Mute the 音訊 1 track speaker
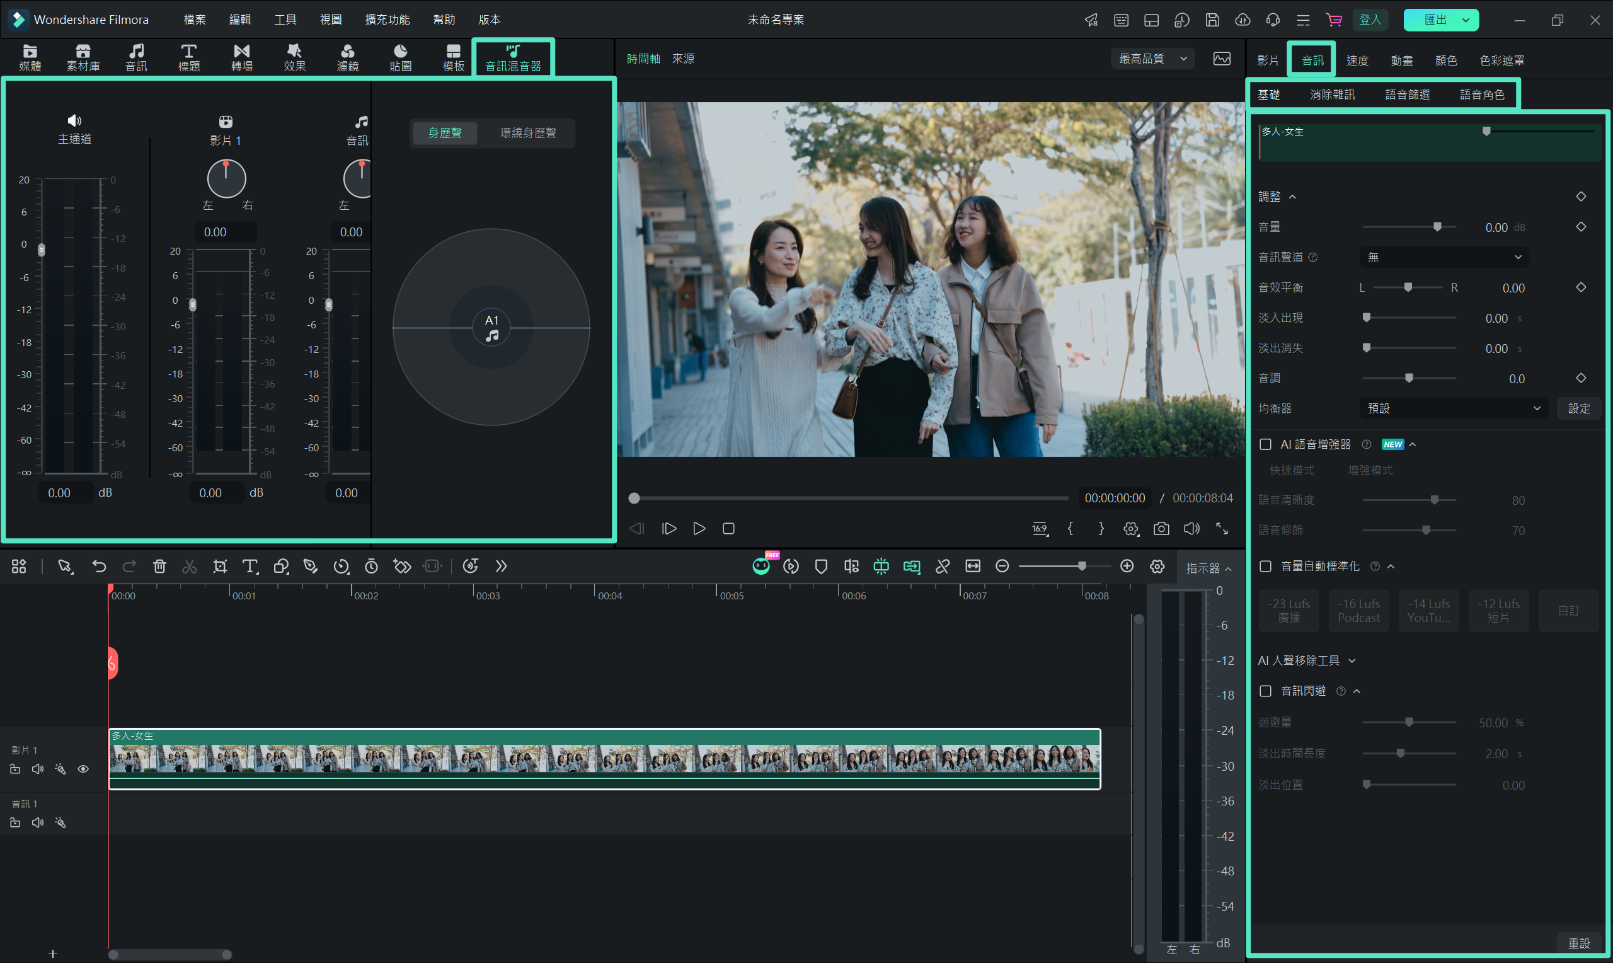1613x963 pixels. click(x=38, y=823)
